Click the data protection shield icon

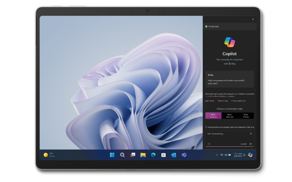pos(206,127)
